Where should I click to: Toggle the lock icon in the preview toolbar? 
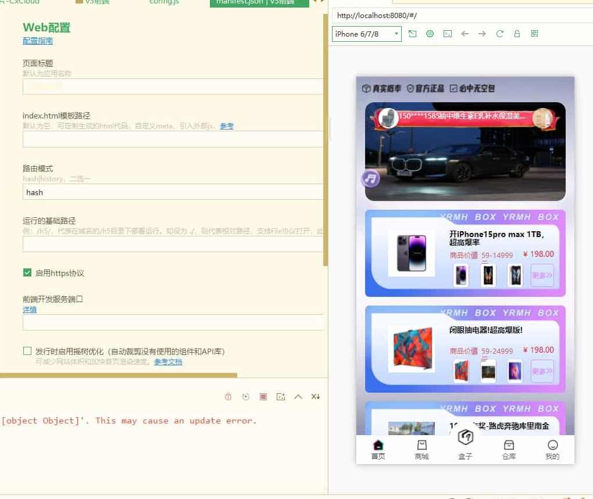click(x=517, y=34)
